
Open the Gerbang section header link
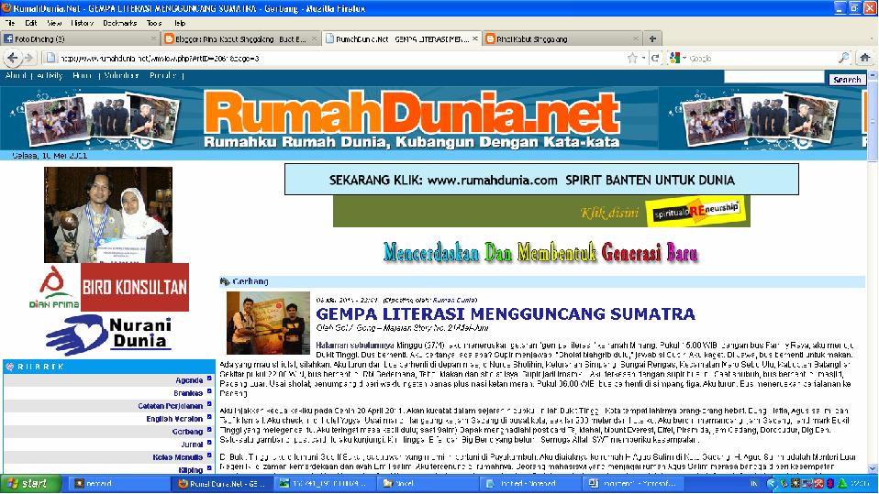tap(250, 281)
